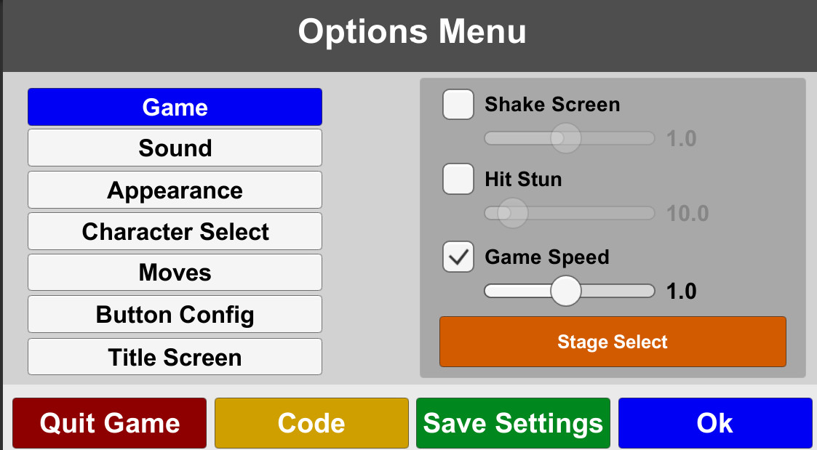This screenshot has width=817, height=450.
Task: Enable the Shake Screen option
Action: [x=458, y=104]
